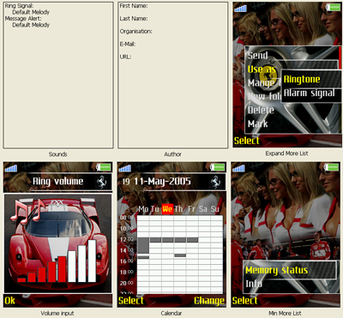Pick Alarm signal from the submenu
Screen dimensions: 343x318
(309, 93)
